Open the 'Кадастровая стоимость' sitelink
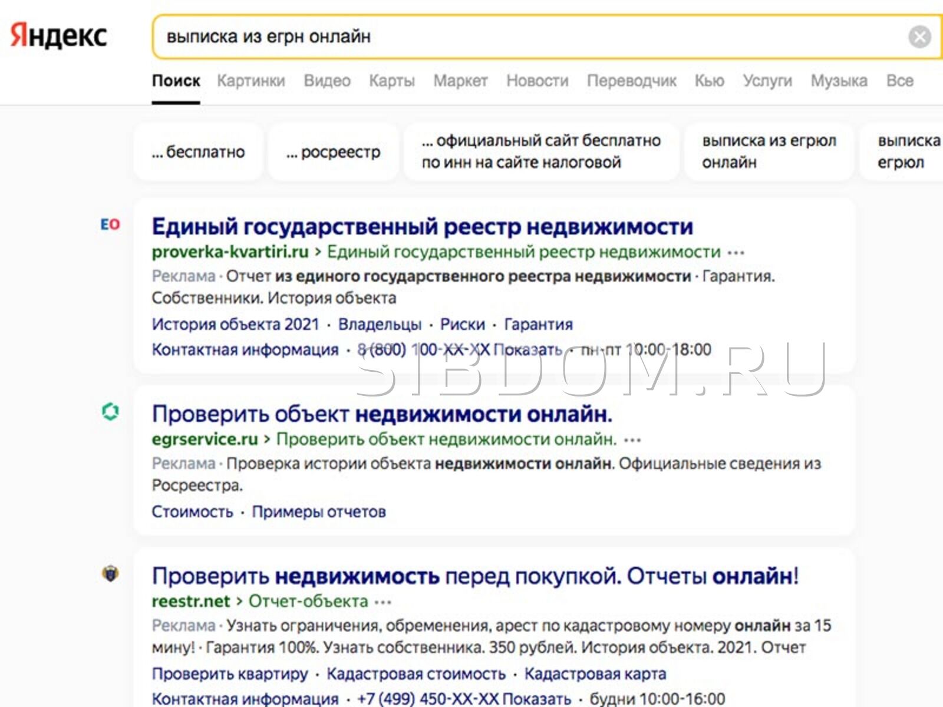 point(416,674)
